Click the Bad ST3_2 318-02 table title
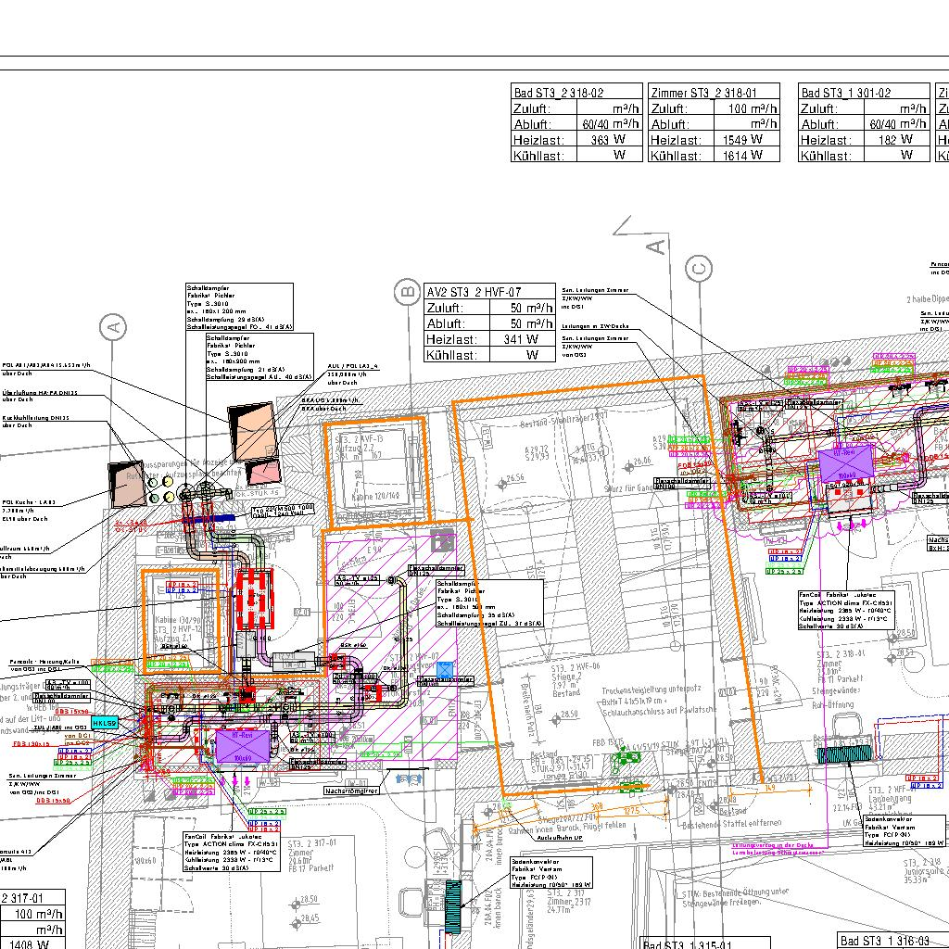 pos(576,93)
